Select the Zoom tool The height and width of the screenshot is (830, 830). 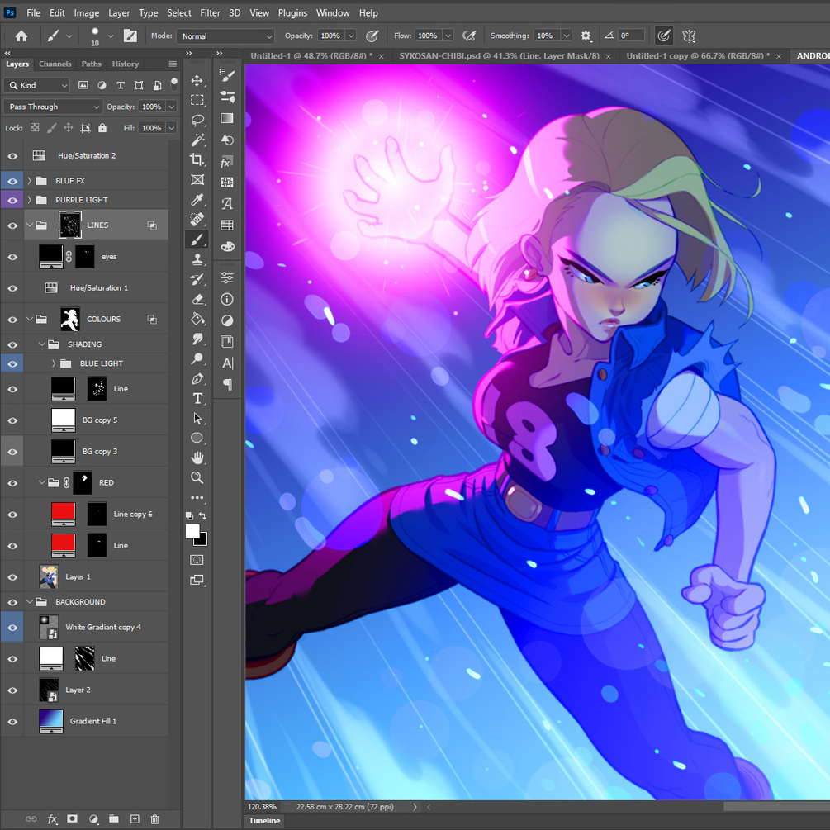[x=197, y=478]
